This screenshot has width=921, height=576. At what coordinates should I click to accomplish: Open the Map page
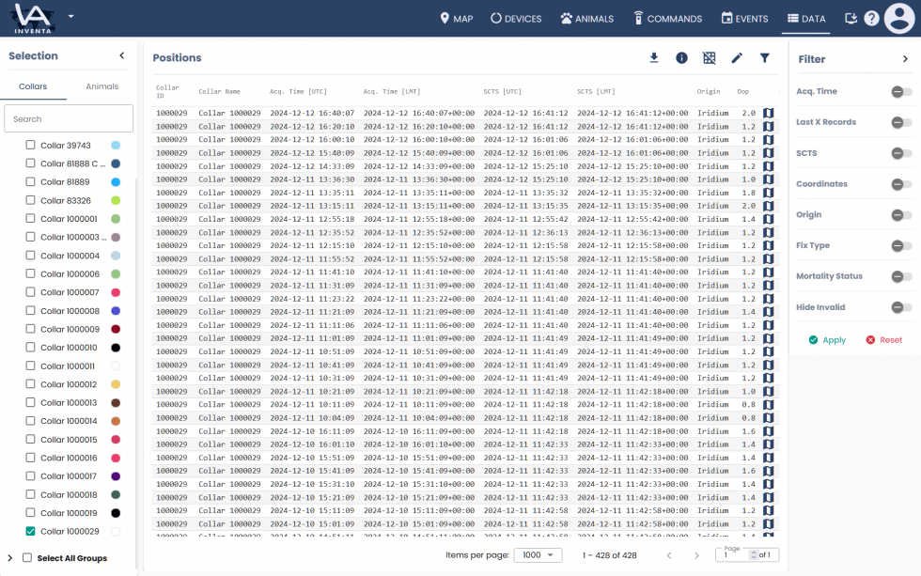coord(456,19)
